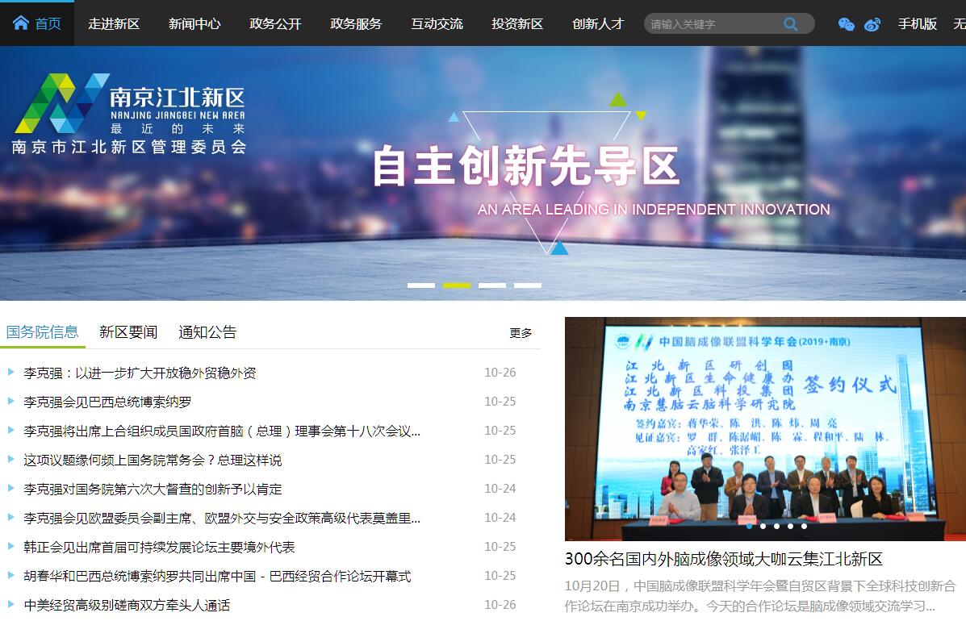Click the search magnifier icon
Screen dimensions: 966x621
coord(790,23)
